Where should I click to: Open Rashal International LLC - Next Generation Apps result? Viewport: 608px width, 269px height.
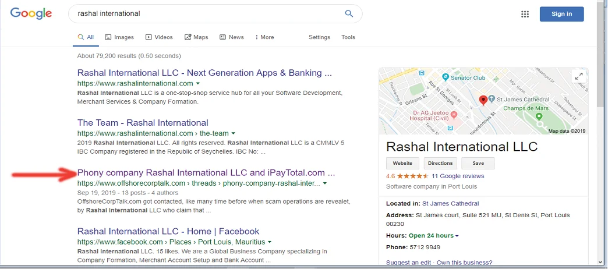204,73
